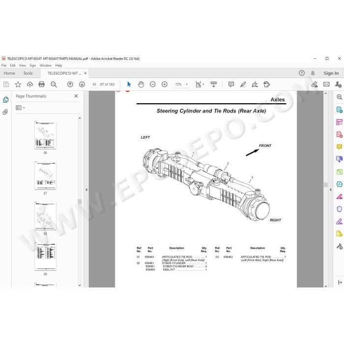Choose the selection arrow tool
Image resolution: width=344 pixels, height=344 pixels.
pyautogui.click(x=129, y=84)
